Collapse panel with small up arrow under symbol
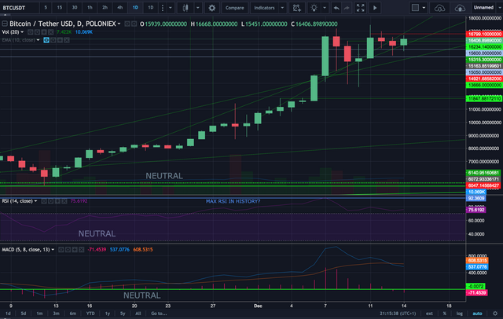The image size is (503, 319). pyautogui.click(x=5, y=15)
